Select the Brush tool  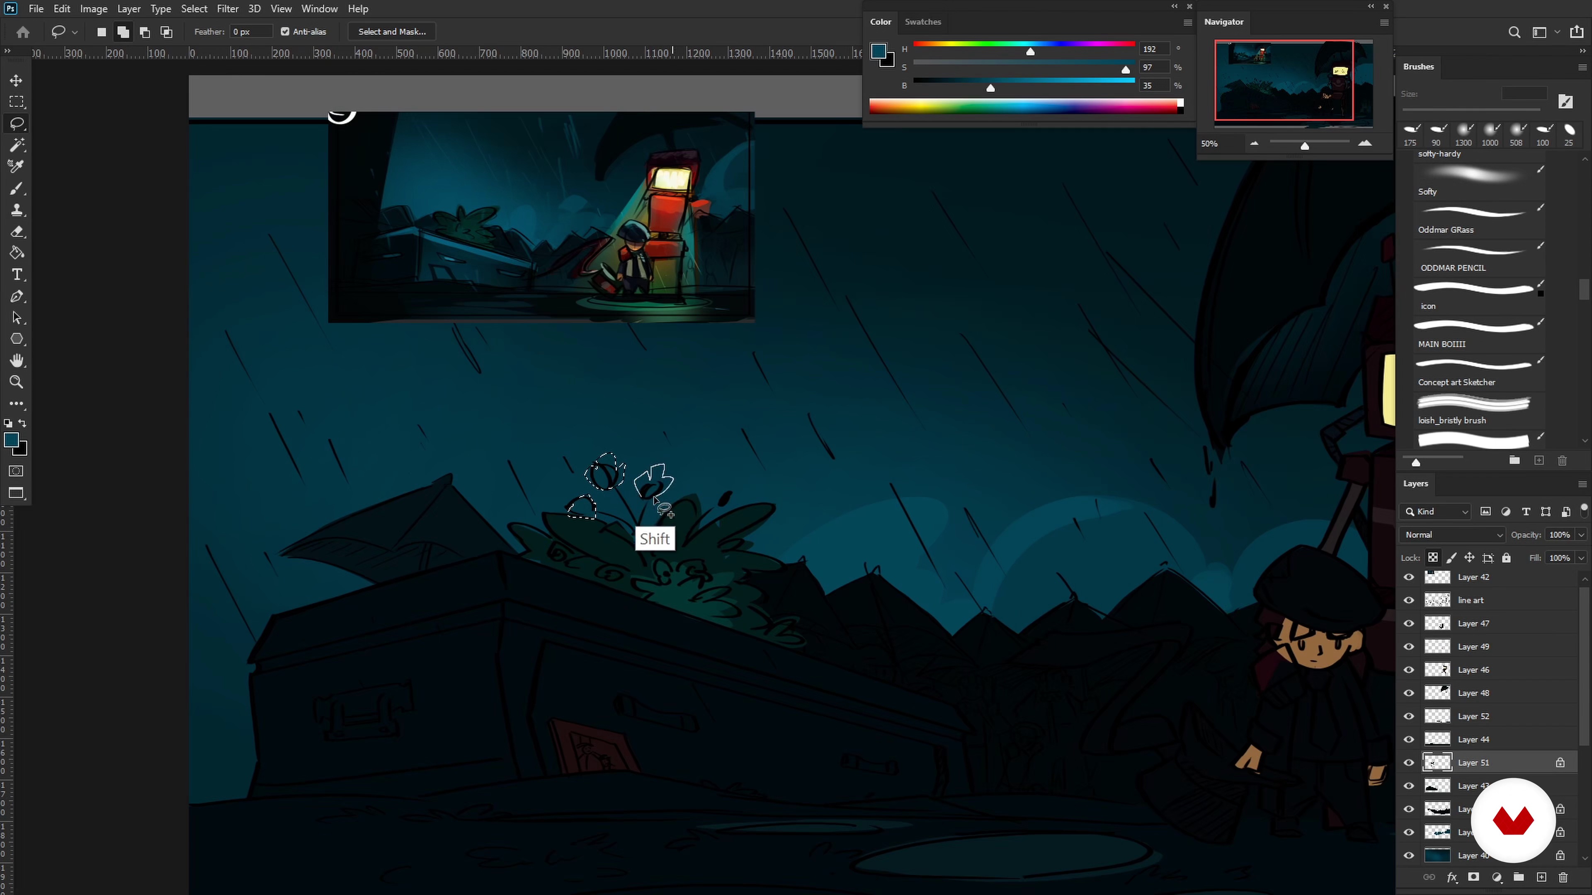[16, 189]
